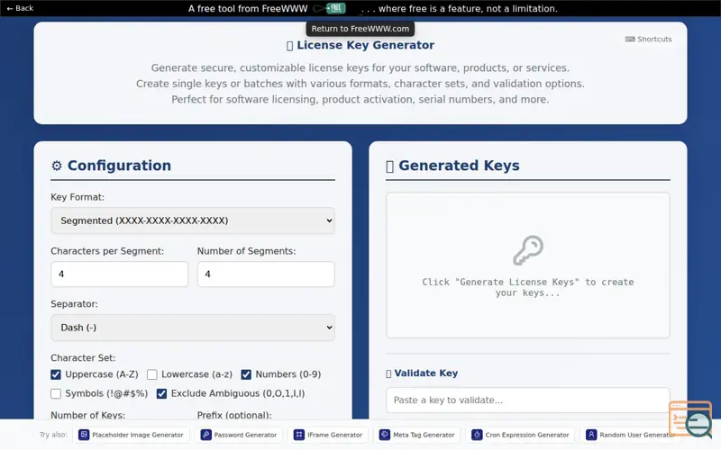Click the Characters per Segment field
This screenshot has height=450, width=721.
(x=120, y=274)
